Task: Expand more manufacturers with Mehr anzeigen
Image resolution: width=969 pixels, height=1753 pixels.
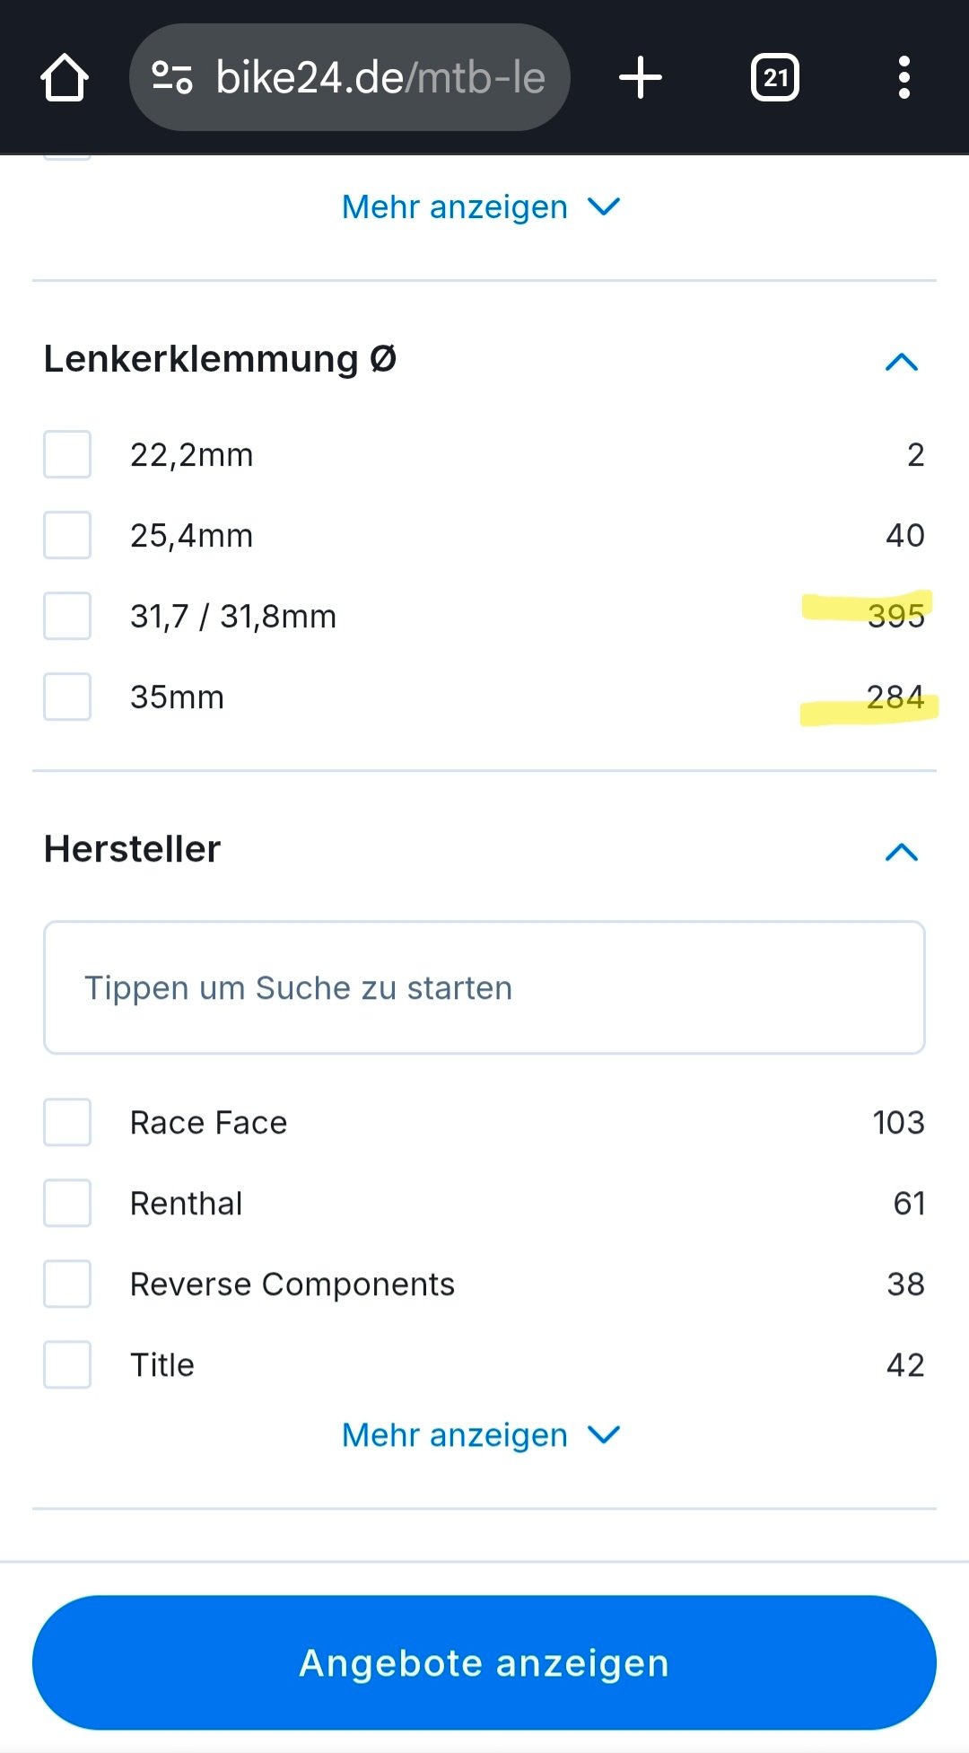Action: [483, 1434]
